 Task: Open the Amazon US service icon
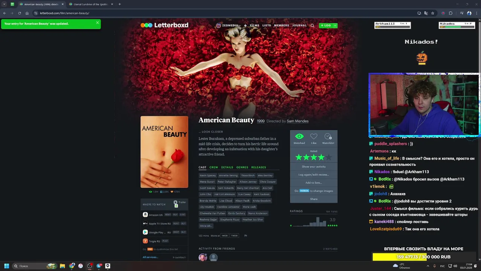coord(145,215)
